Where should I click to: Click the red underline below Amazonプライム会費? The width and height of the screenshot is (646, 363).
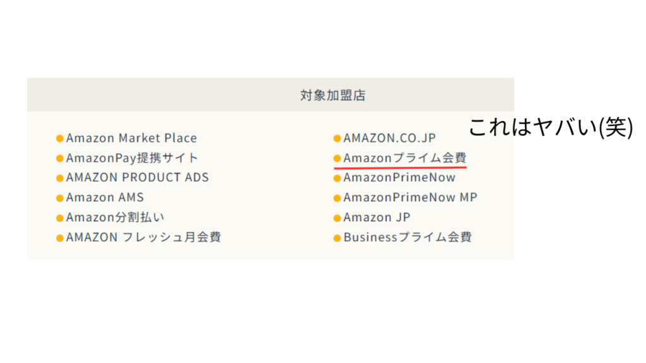click(x=400, y=168)
